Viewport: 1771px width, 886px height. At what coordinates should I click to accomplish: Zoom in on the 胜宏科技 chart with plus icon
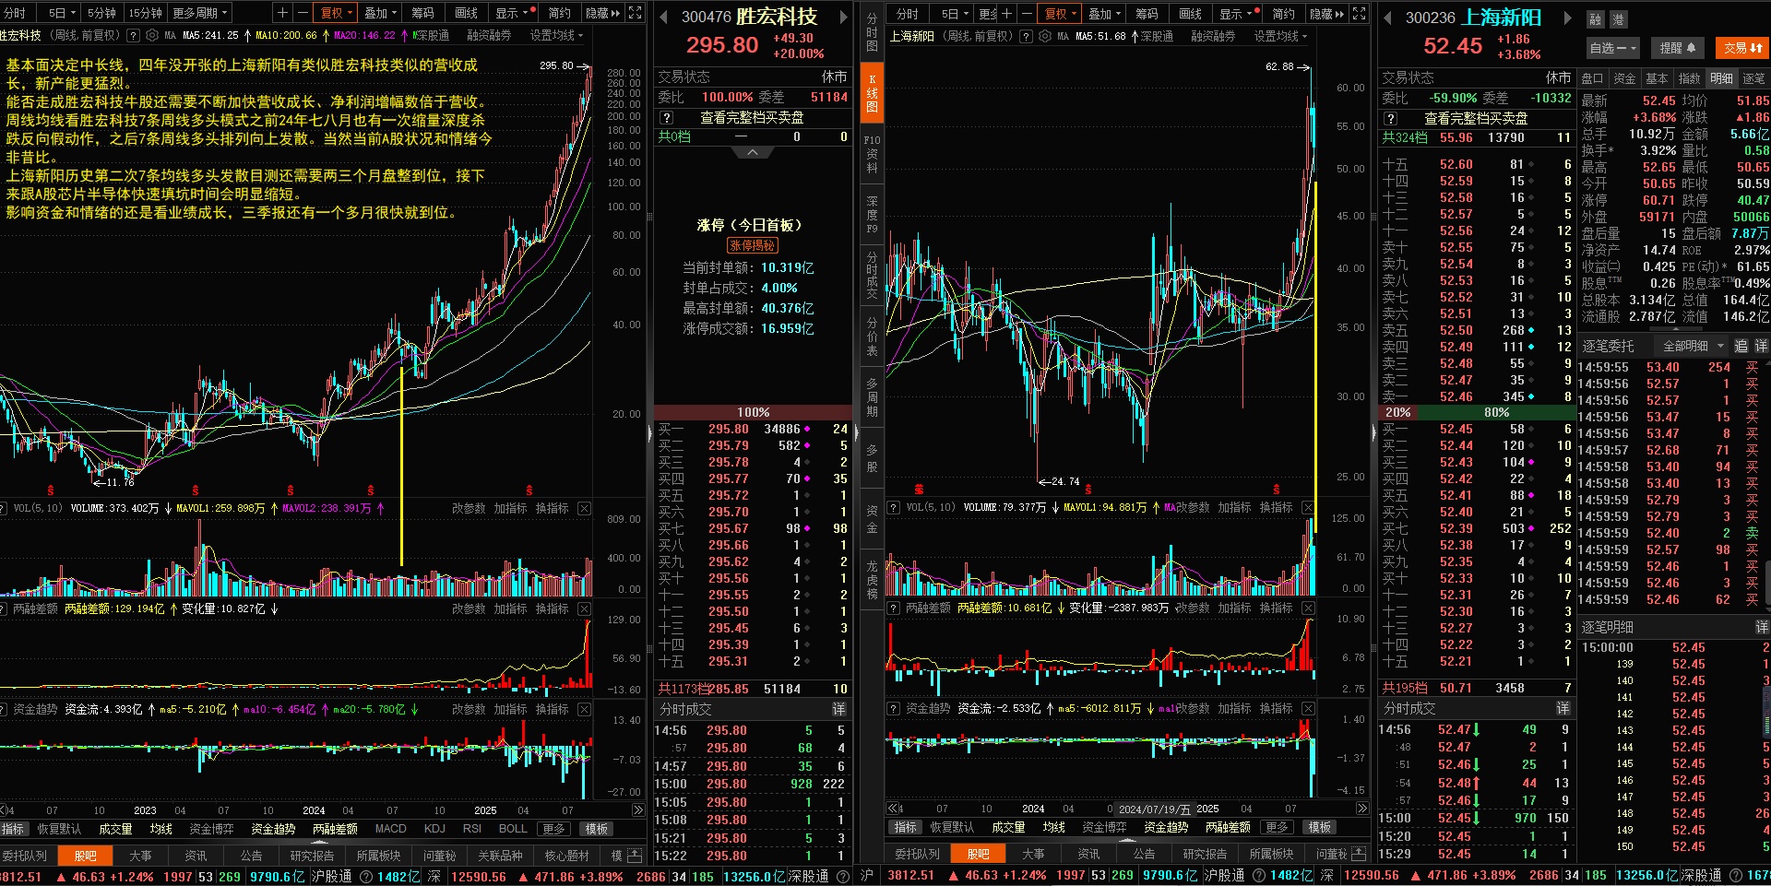(x=283, y=13)
